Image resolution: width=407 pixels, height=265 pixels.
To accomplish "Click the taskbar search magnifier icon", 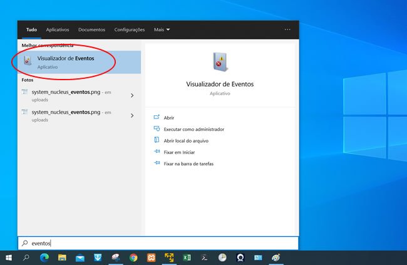I will click(26, 257).
